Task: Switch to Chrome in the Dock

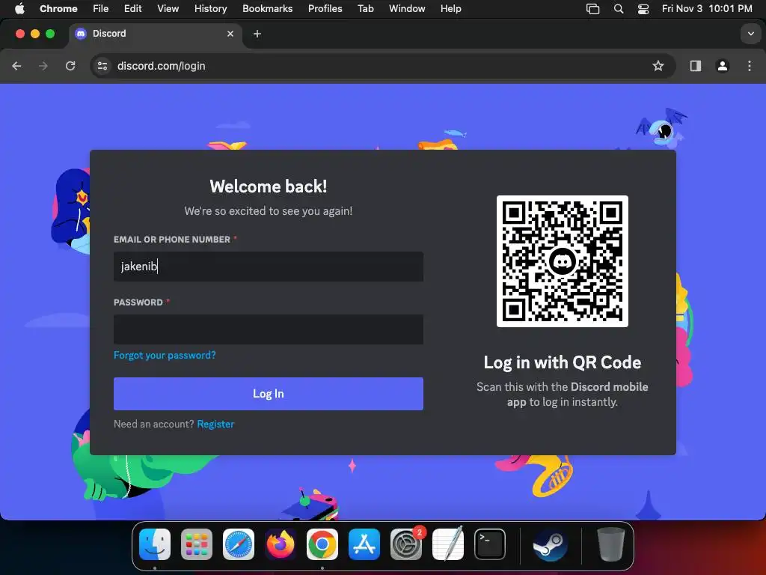Action: tap(322, 544)
